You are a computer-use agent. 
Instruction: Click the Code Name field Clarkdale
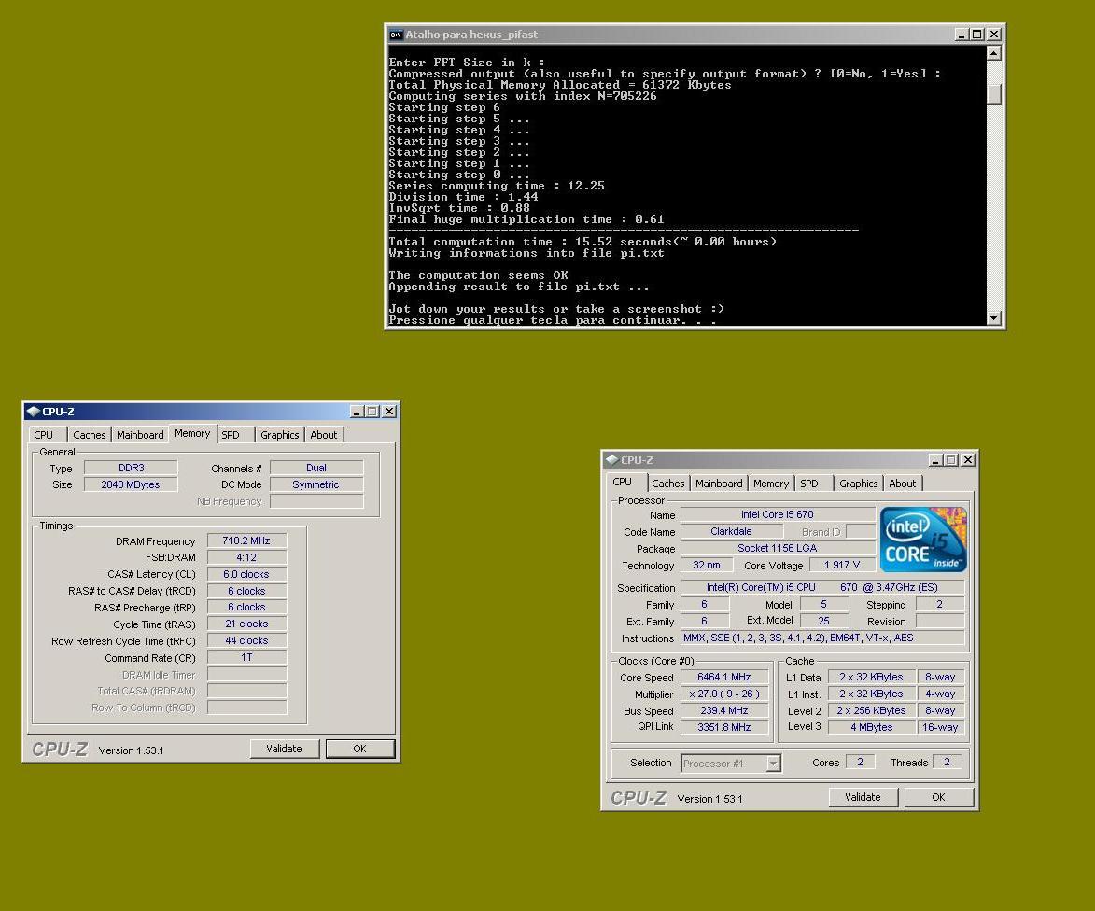pyautogui.click(x=731, y=531)
